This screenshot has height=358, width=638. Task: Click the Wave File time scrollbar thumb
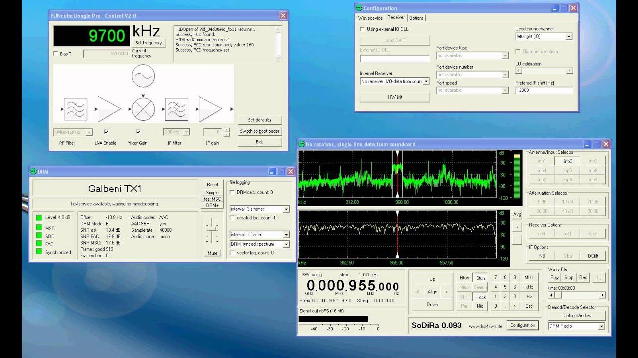[557, 295]
